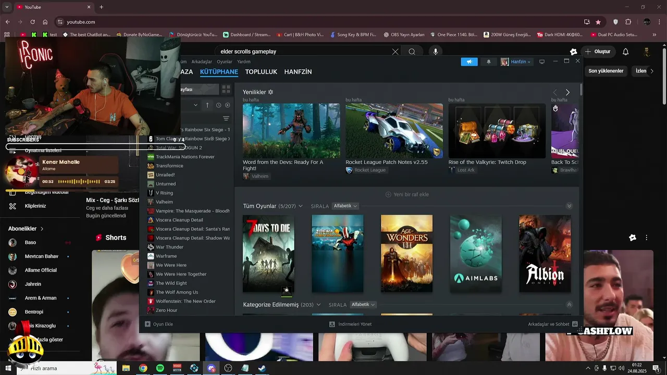Change Kategorize Edilmemiş sort order Alfabetik
The height and width of the screenshot is (375, 667).
[x=363, y=305]
